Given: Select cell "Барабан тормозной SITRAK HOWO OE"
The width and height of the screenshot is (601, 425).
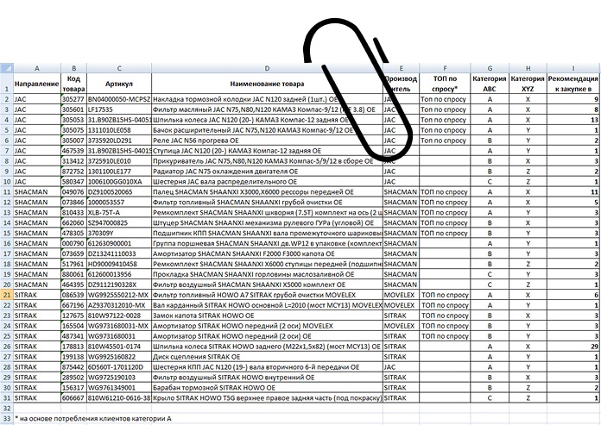Looking at the screenshot, I should pyautogui.click(x=267, y=388).
